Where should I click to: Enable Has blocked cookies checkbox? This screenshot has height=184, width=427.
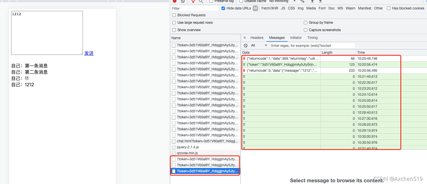coord(389,8)
